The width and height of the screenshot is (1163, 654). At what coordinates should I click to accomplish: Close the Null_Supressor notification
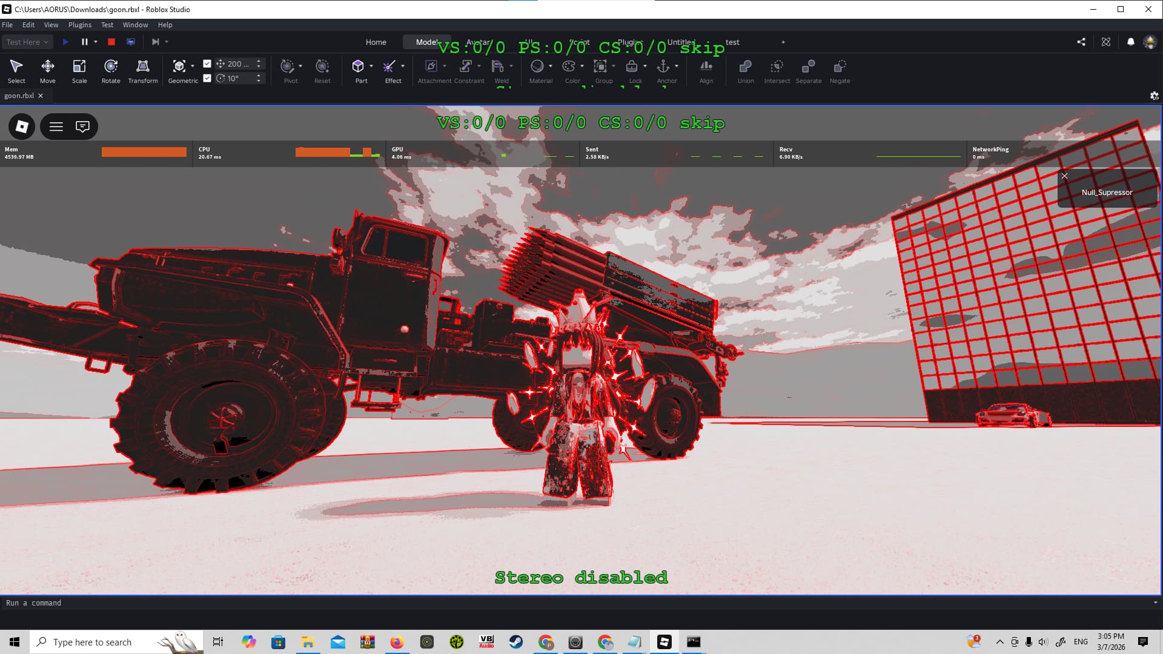[x=1064, y=176]
